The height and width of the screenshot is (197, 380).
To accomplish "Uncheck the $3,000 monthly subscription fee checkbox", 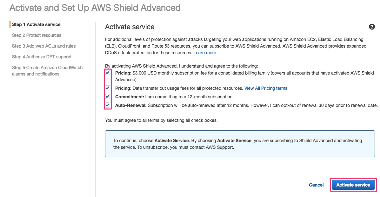I will (x=108, y=73).
